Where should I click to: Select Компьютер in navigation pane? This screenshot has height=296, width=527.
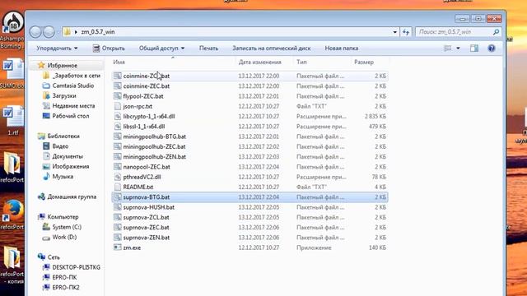coord(63,217)
